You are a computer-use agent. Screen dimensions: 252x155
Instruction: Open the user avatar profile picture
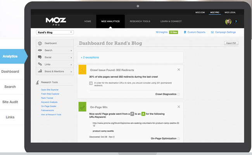(228, 22)
